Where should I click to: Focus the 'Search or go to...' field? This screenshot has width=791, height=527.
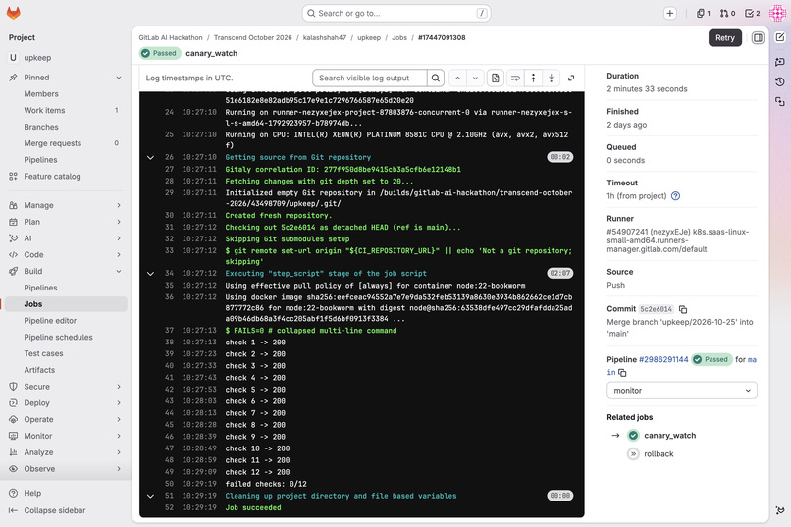coord(396,13)
